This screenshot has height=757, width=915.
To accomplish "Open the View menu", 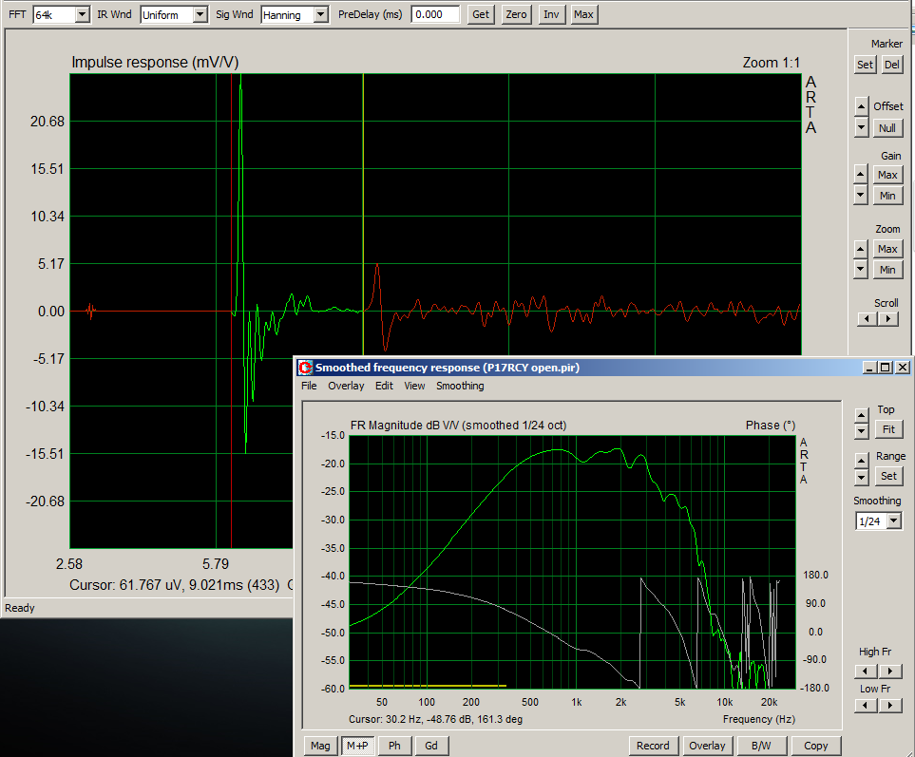I will (x=414, y=386).
